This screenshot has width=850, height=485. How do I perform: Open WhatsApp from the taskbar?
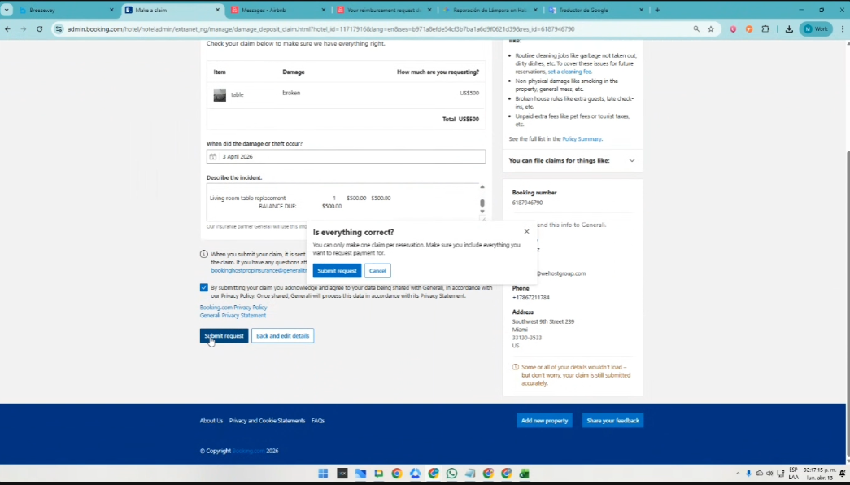(x=451, y=474)
